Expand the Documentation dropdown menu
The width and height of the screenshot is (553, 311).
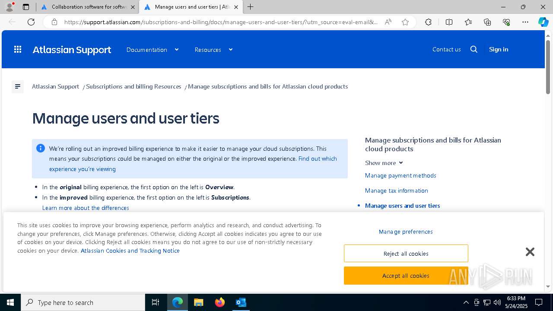[153, 50]
